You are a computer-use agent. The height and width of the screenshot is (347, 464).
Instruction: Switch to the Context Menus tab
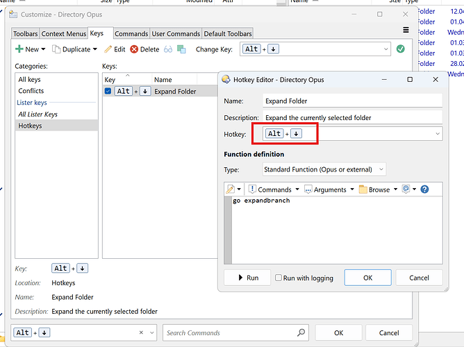(x=64, y=34)
